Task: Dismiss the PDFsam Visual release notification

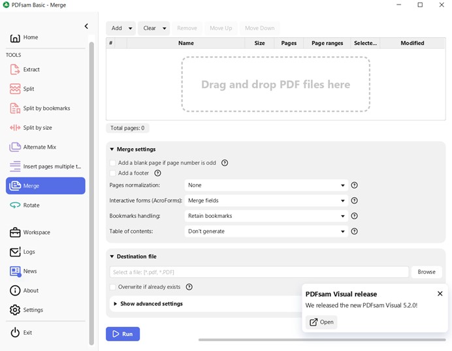Action: click(440, 294)
